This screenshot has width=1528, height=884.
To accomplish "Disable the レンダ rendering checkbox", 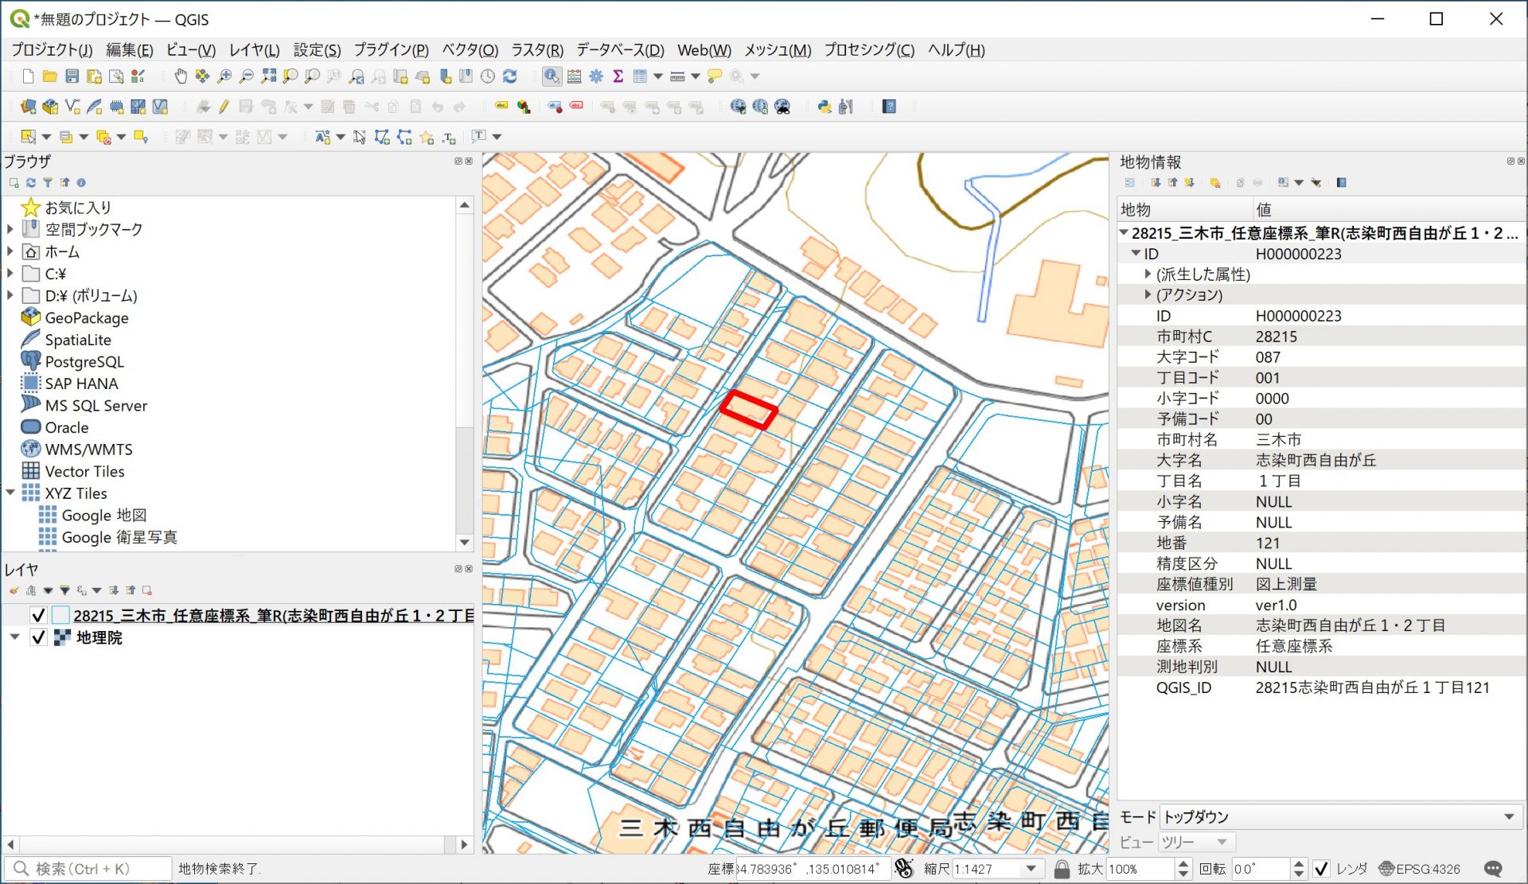I will [1323, 868].
